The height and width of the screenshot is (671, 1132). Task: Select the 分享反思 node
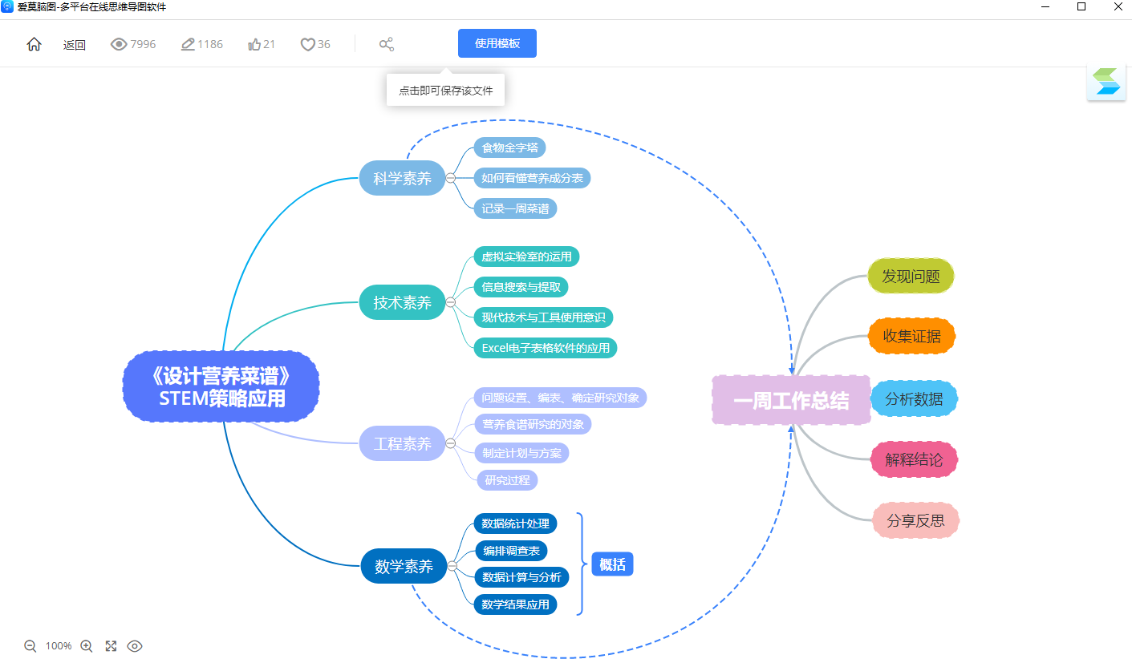point(915,521)
